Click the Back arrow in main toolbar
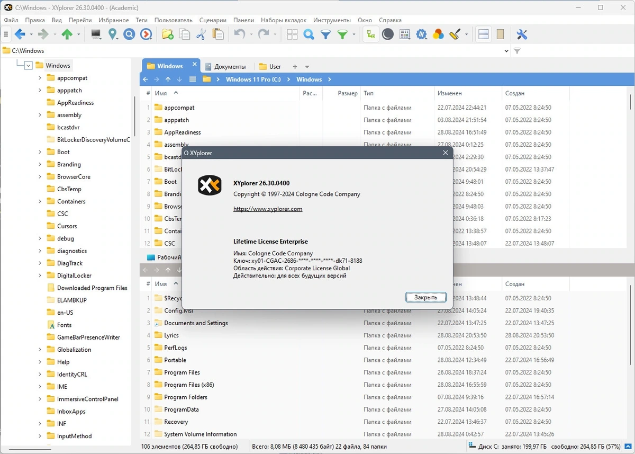635x454 pixels. tap(20, 34)
